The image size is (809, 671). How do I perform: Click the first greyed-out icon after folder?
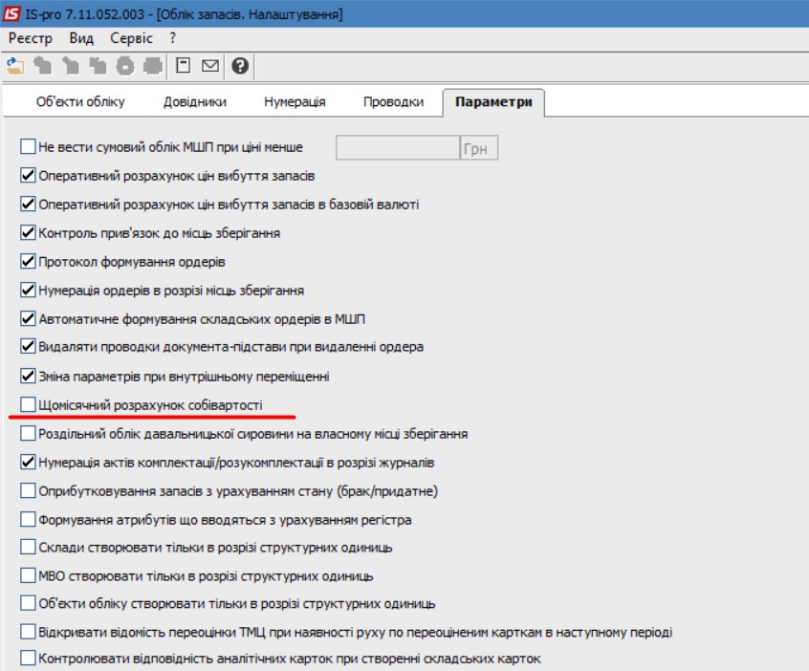[42, 65]
